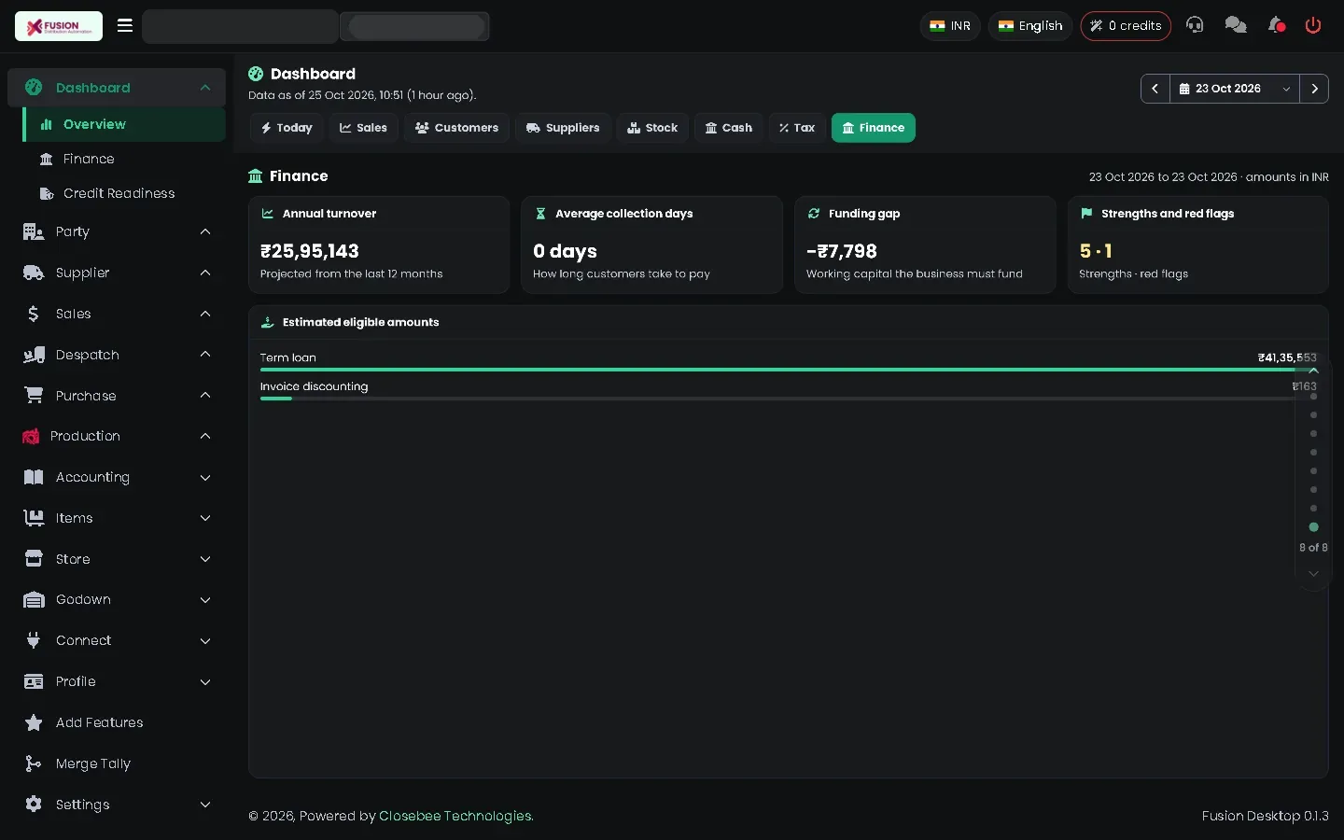Click the red power logout icon

click(x=1313, y=25)
